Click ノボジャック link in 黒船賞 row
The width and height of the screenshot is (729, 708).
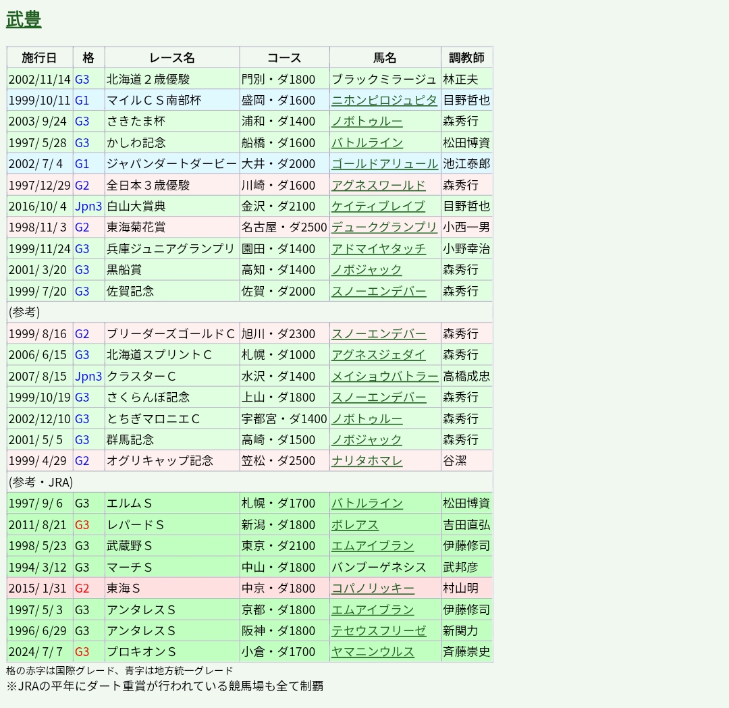click(x=367, y=270)
